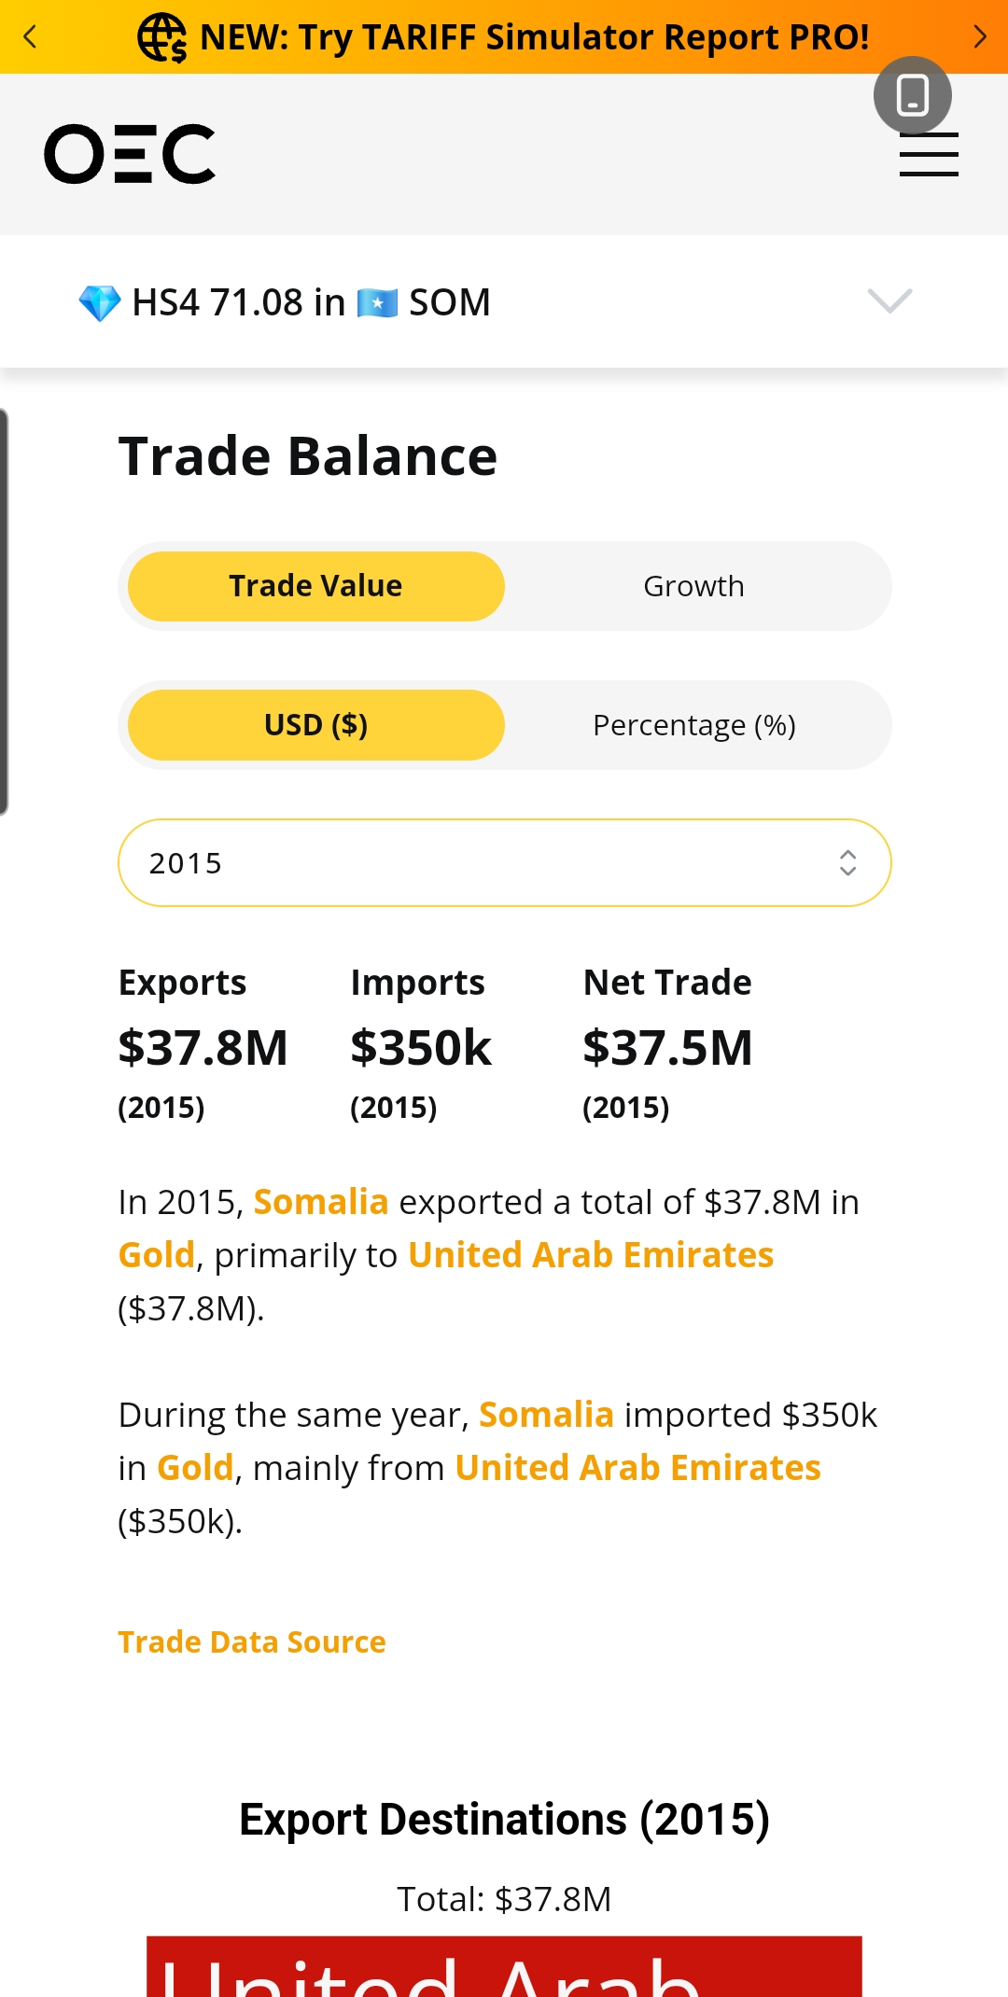Select the USD ($) option
The width and height of the screenshot is (1008, 1997).
(x=316, y=725)
